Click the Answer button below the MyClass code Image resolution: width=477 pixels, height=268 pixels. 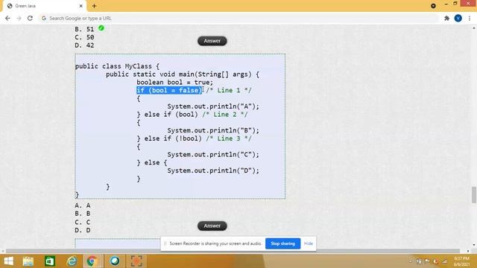coord(212,226)
